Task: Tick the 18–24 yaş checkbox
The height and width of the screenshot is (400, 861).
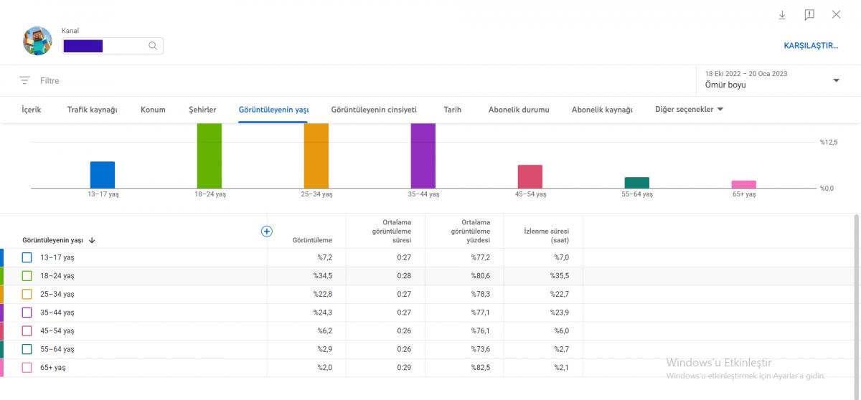Action: tap(27, 276)
